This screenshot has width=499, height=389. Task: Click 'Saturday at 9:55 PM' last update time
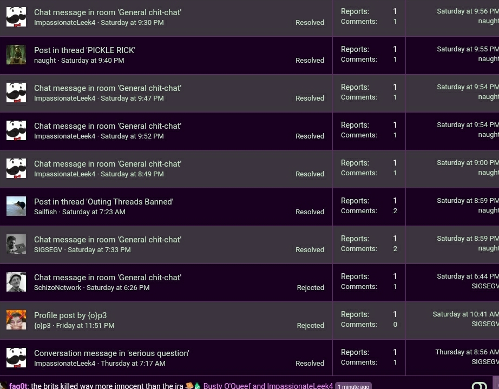pos(468,49)
